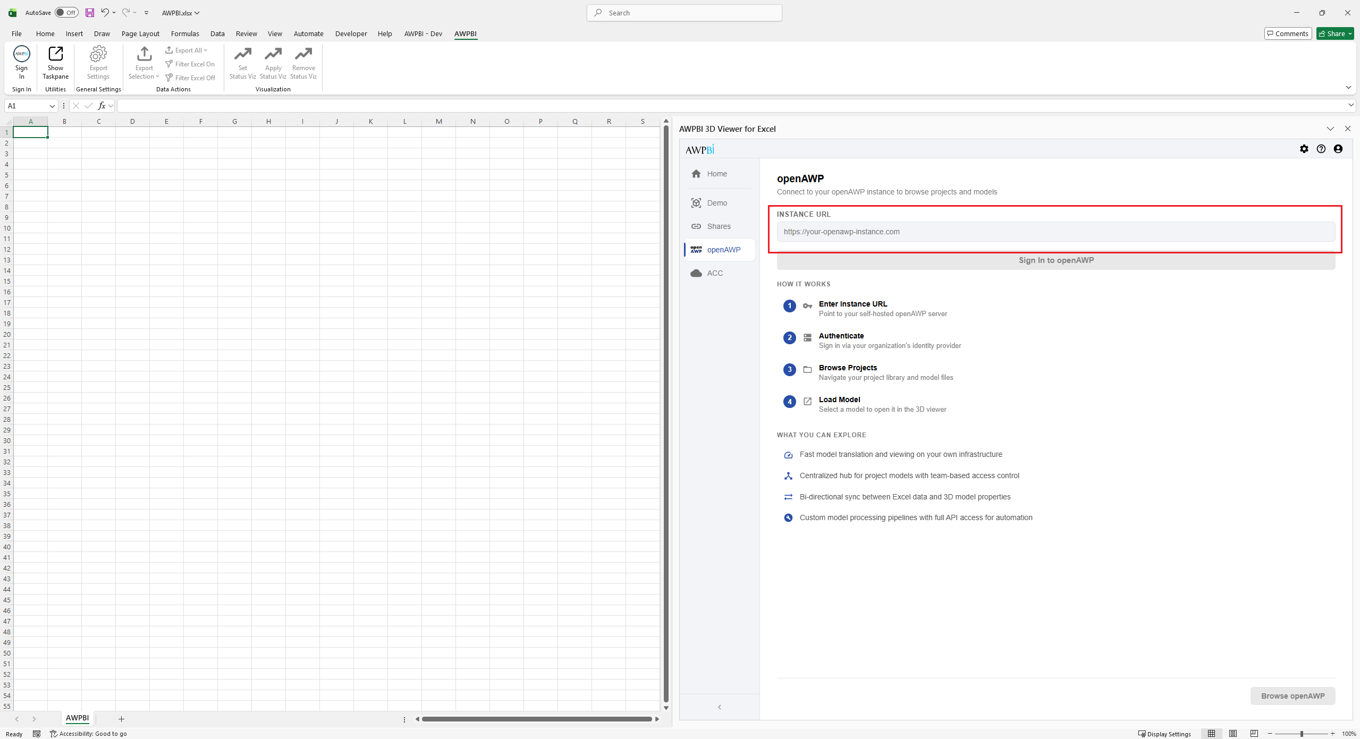Open the Developer ribbon tab

[x=351, y=33]
